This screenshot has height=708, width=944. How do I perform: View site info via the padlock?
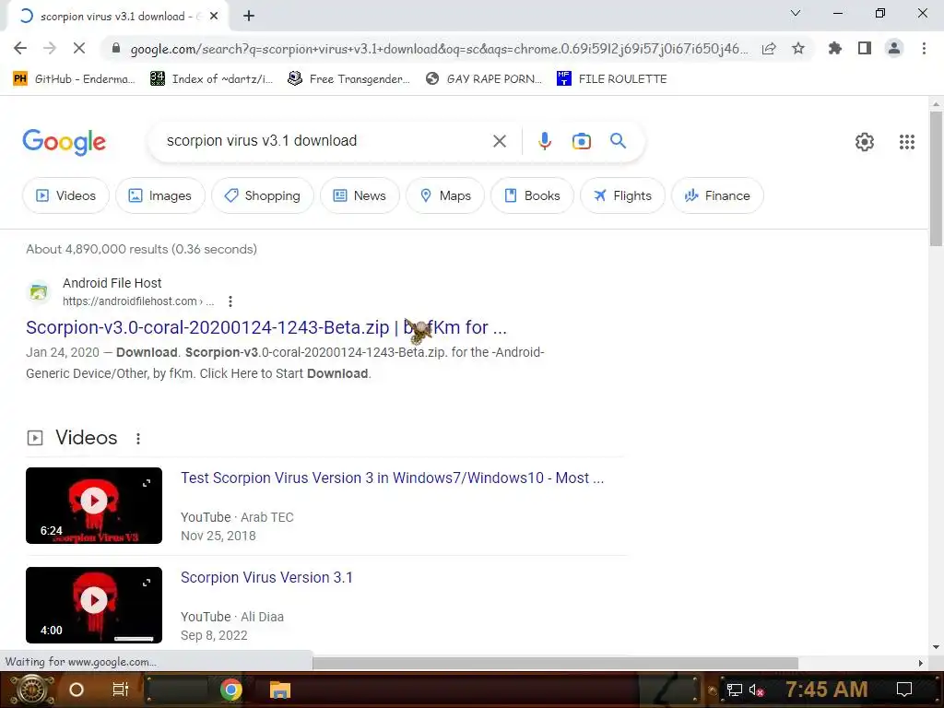click(x=116, y=49)
